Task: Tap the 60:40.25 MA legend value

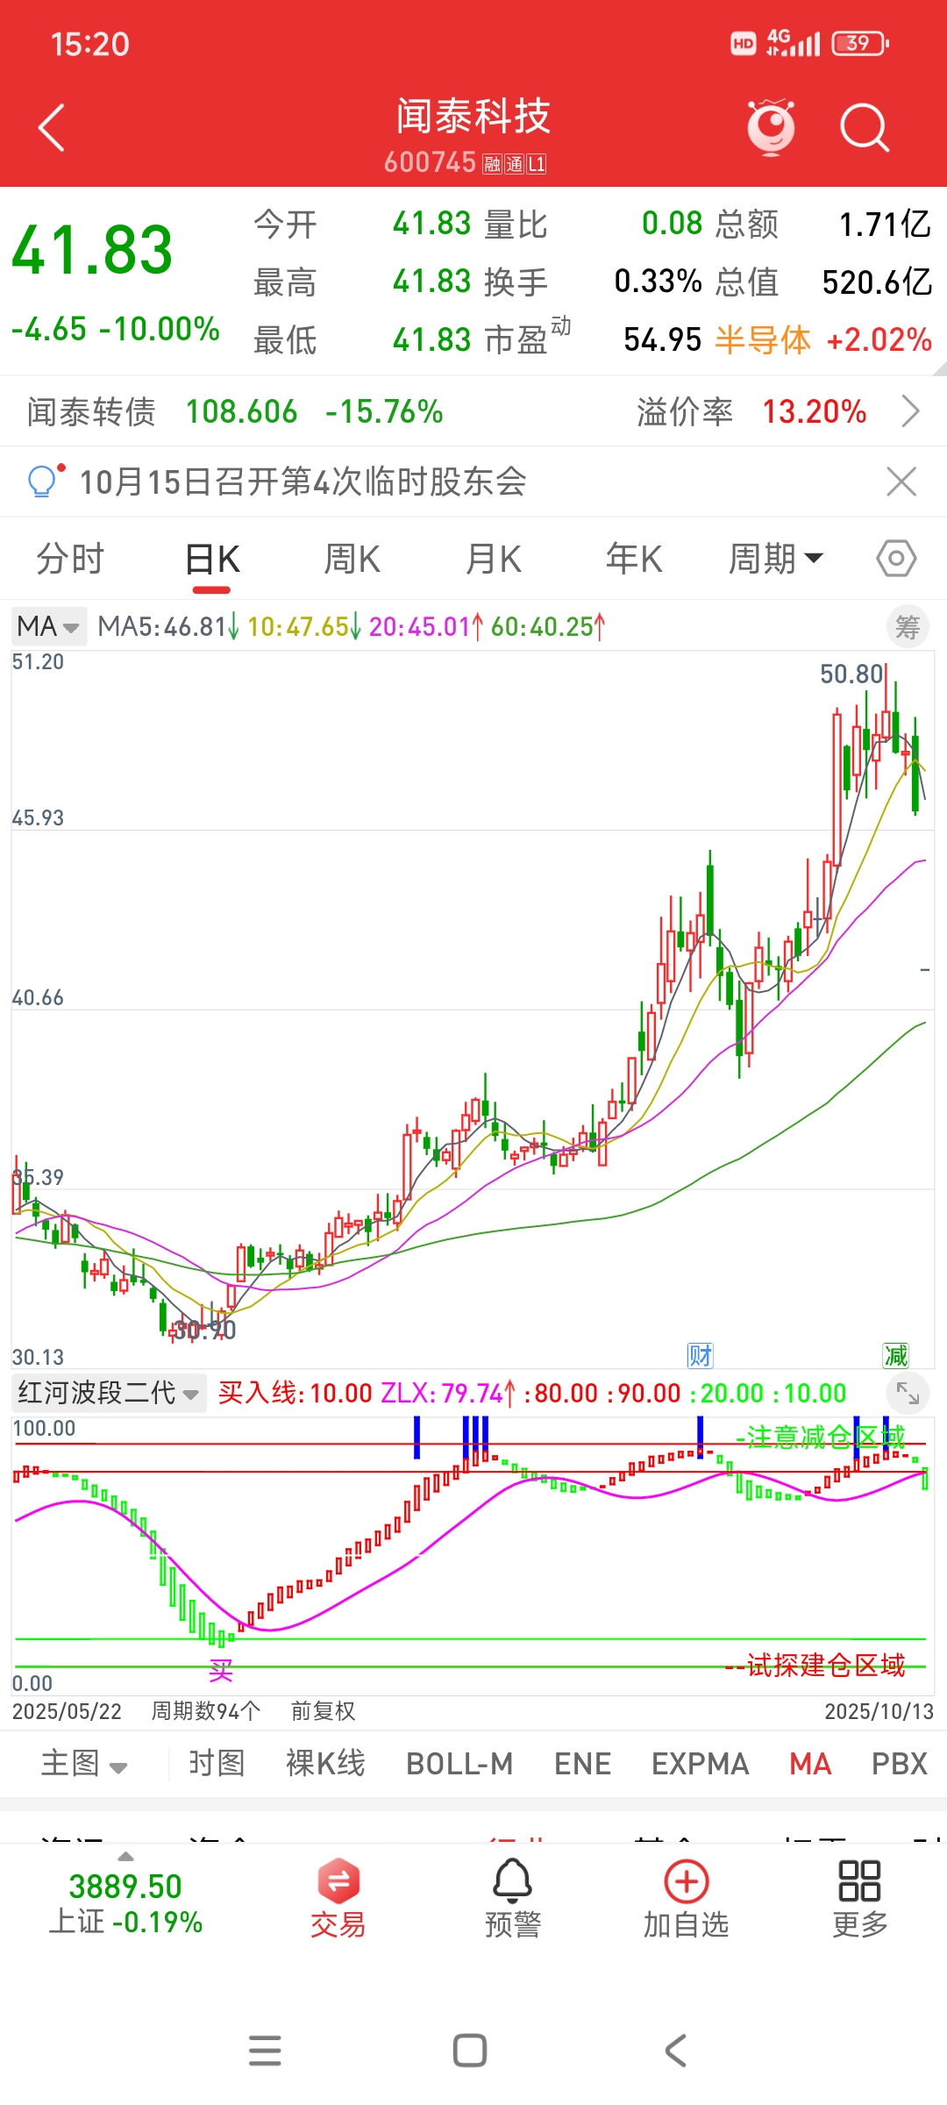Action: (548, 627)
